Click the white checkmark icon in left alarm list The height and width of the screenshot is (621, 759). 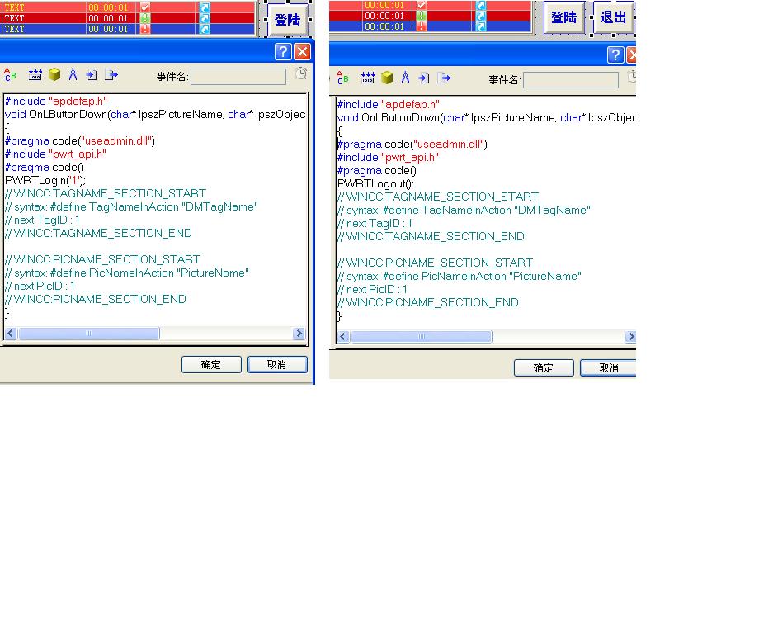pos(145,7)
